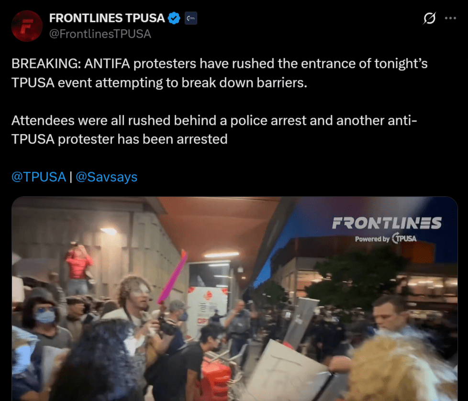468x401 pixels.
Task: Open the @Savsays mention link
Action: [106, 177]
